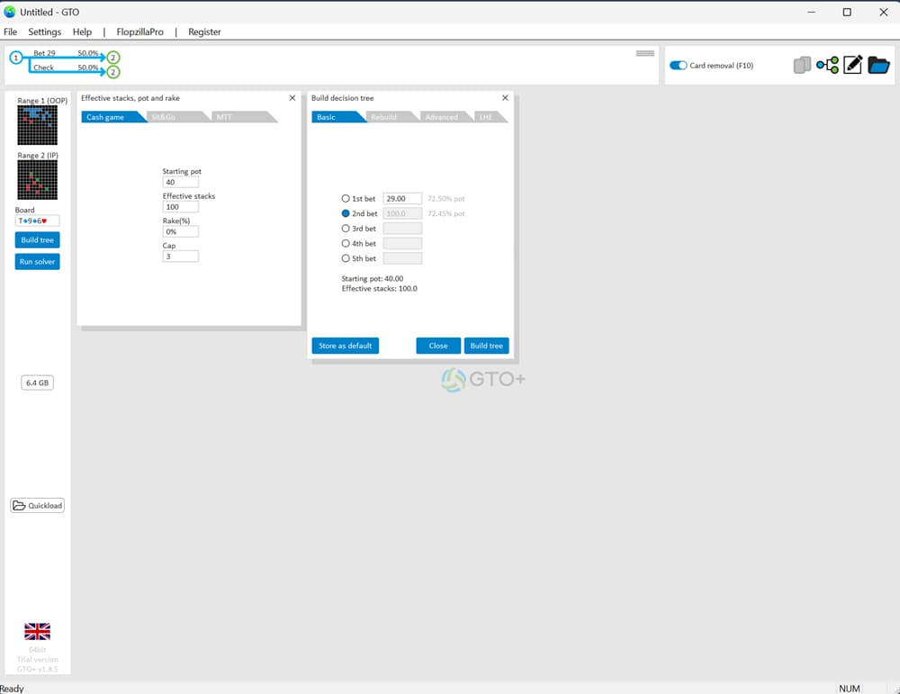Image resolution: width=900 pixels, height=694 pixels.
Task: Click Build tree in left sidebar
Action: click(x=37, y=240)
